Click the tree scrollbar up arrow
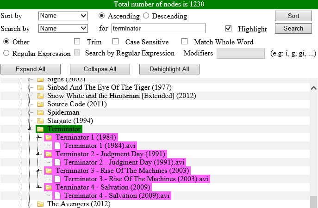The height and width of the screenshot is (208, 318). pos(313,88)
